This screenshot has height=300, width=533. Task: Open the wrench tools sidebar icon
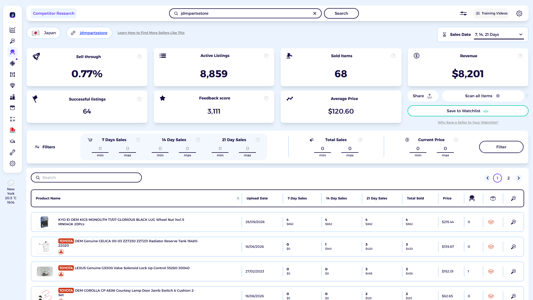pos(12,152)
